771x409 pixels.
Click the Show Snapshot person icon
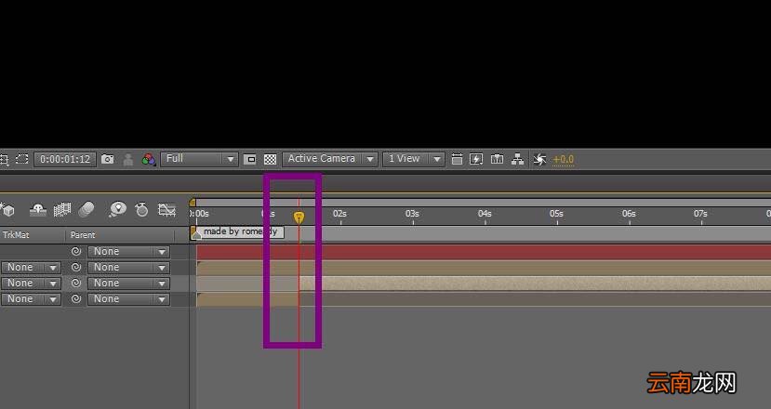(127, 159)
